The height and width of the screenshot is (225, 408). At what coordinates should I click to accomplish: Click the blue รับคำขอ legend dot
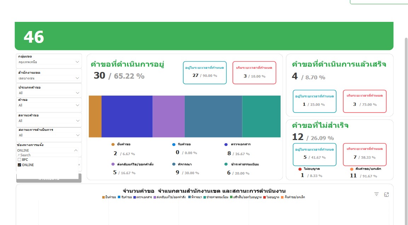(174, 145)
